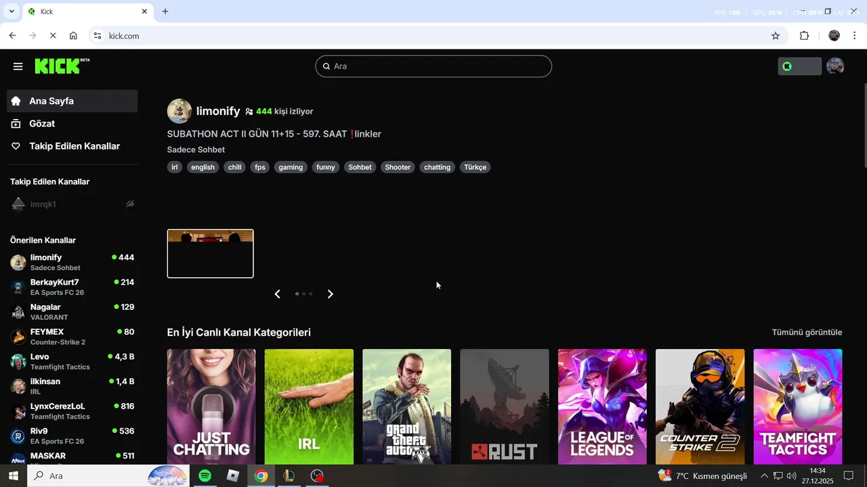This screenshot has width=867, height=487.
Task: Click the Kick balance button in header
Action: click(799, 66)
